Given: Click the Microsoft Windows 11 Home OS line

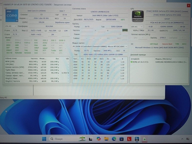Looking at the screenshot, I should [x=159, y=48].
